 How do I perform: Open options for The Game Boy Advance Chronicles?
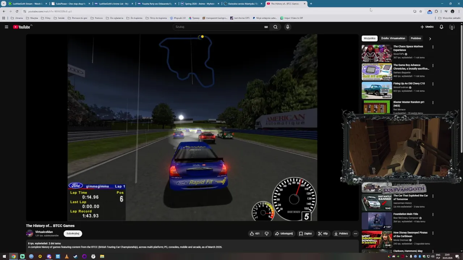pos(433,66)
